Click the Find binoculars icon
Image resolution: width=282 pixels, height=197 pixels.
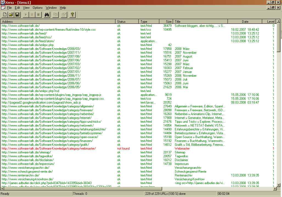pyautogui.click(x=47, y=15)
